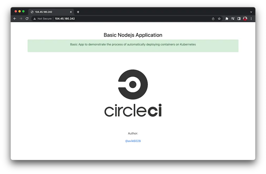This screenshot has height=174, width=266.
Task: Click the Not Secure warning indicator
Action: click(43, 19)
